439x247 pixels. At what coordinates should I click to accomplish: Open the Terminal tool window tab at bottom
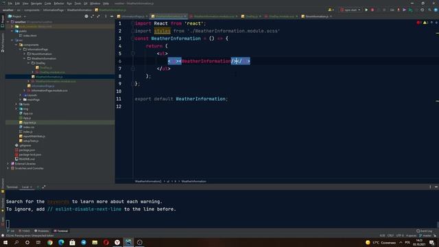61,231
